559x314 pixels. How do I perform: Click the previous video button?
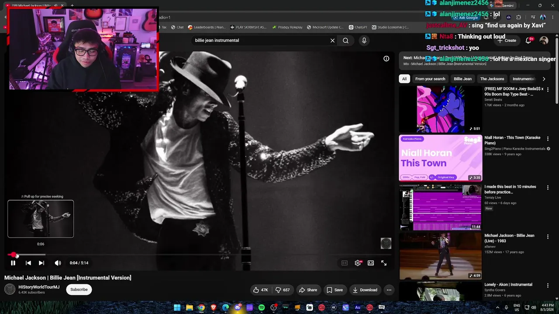tap(28, 263)
